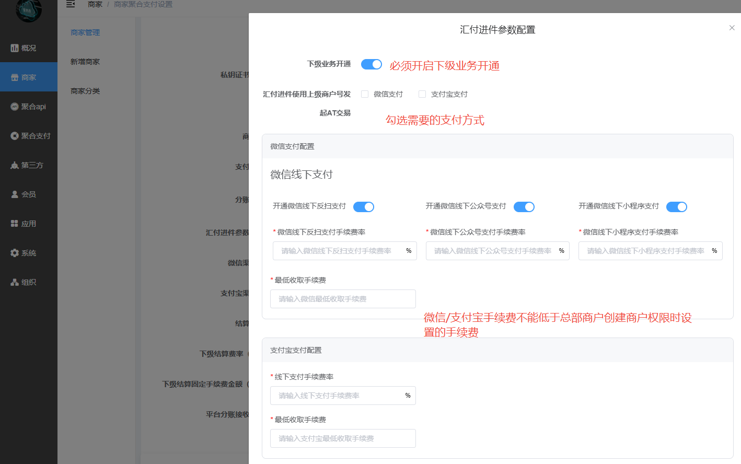Click 商家分类 submenu item
This screenshot has width=741, height=464.
[x=85, y=91]
